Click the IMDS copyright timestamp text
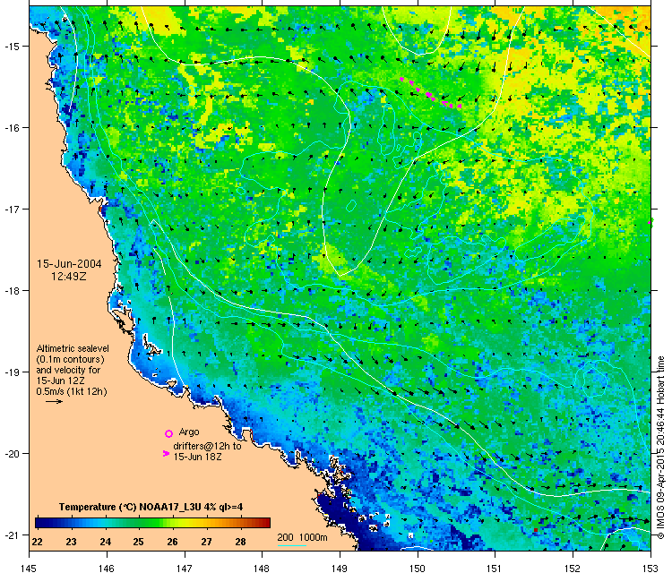Screen dimensions: 672x573 pos(660,447)
